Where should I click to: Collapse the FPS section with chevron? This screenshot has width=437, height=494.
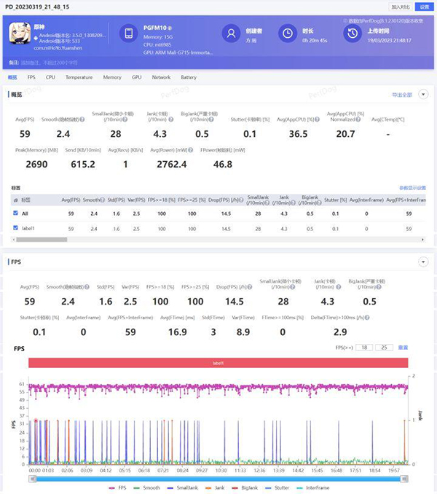pos(423,261)
